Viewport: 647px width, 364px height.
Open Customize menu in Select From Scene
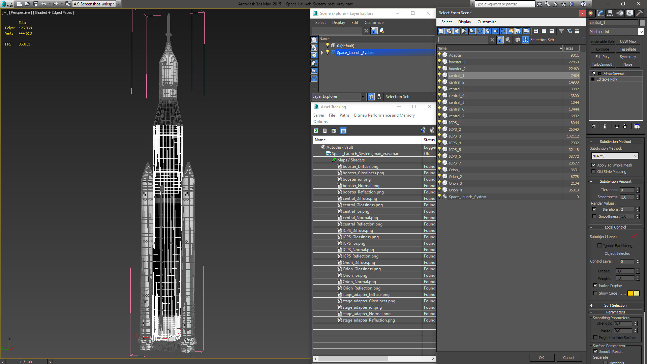(487, 22)
